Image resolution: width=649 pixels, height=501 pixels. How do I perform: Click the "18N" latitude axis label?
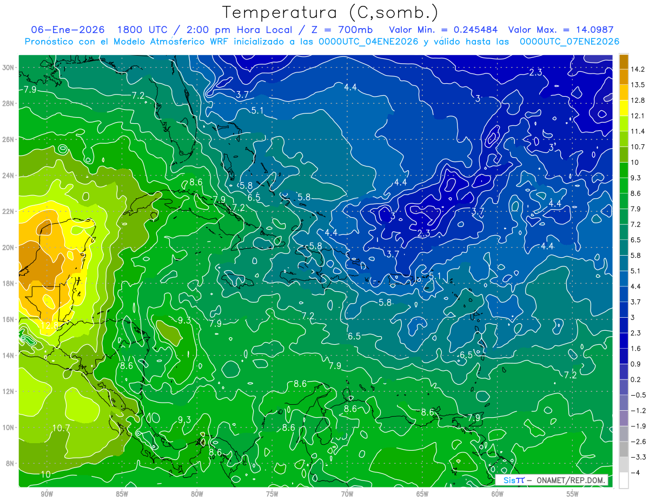coord(9,283)
